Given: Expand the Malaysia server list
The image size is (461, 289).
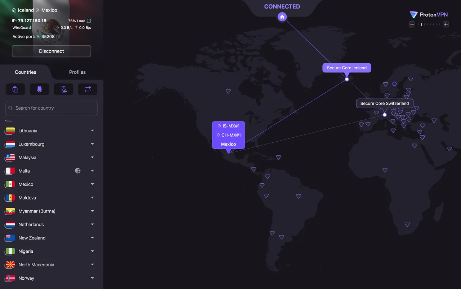Looking at the screenshot, I should [x=93, y=157].
